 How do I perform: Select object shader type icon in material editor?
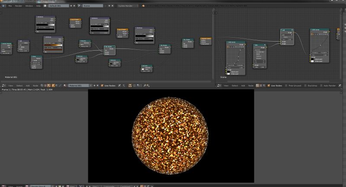click(53, 85)
